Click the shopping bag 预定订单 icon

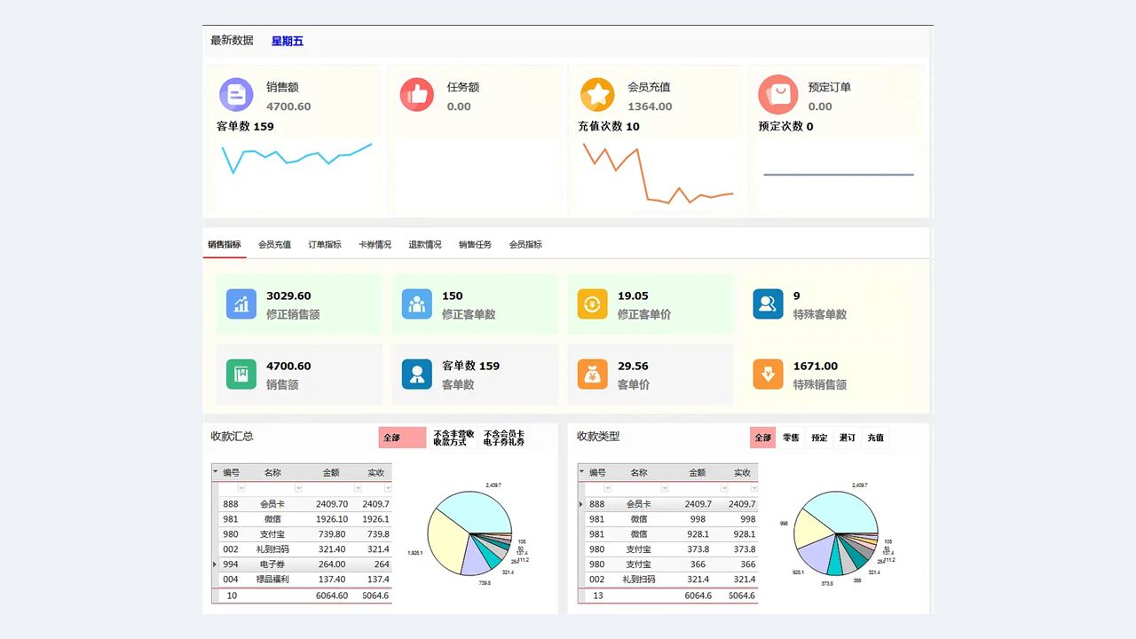(x=777, y=94)
